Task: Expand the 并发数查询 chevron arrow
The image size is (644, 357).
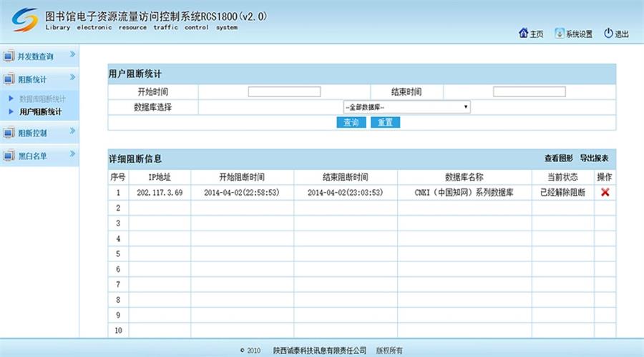Action: [72, 55]
